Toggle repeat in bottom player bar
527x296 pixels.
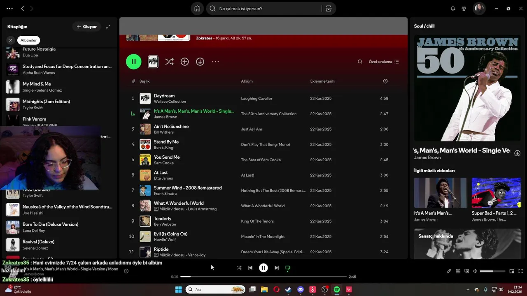coord(288,268)
